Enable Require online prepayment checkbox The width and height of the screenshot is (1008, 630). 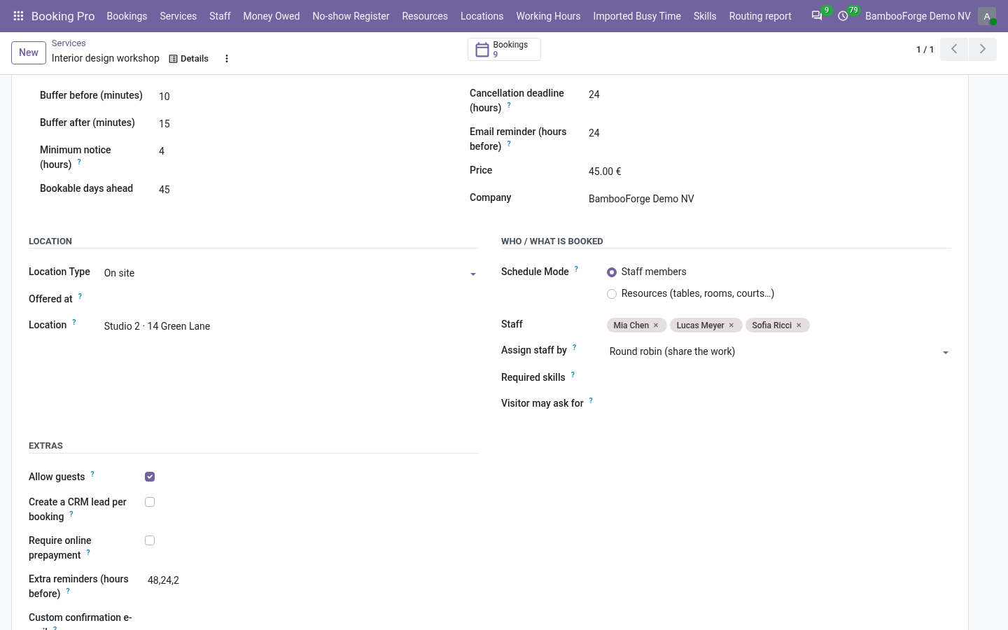tap(150, 540)
